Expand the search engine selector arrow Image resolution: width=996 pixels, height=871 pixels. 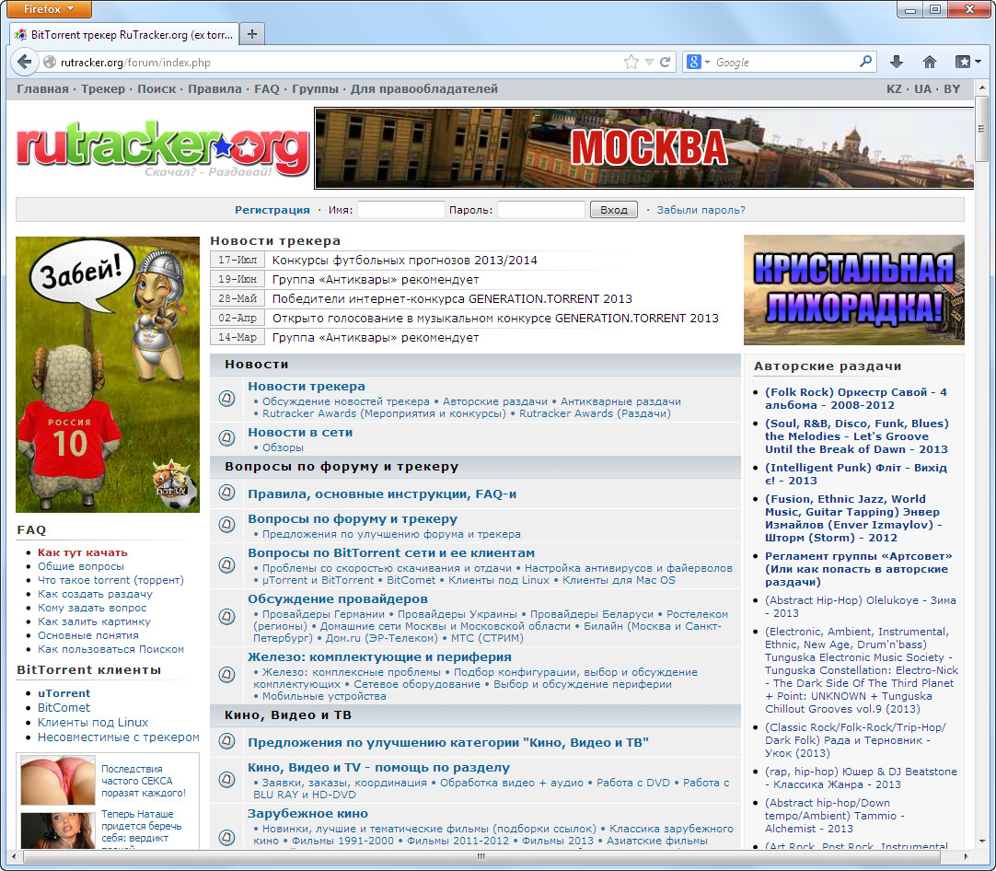707,63
